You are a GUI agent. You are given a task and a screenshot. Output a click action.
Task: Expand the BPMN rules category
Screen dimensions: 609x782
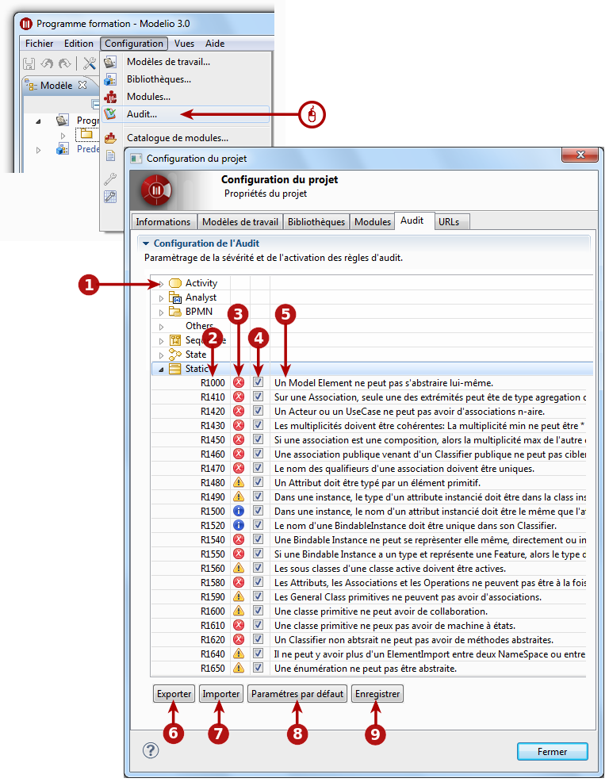[x=161, y=312]
